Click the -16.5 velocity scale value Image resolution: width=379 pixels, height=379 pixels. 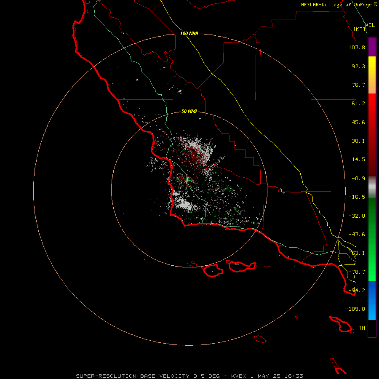[357, 197]
